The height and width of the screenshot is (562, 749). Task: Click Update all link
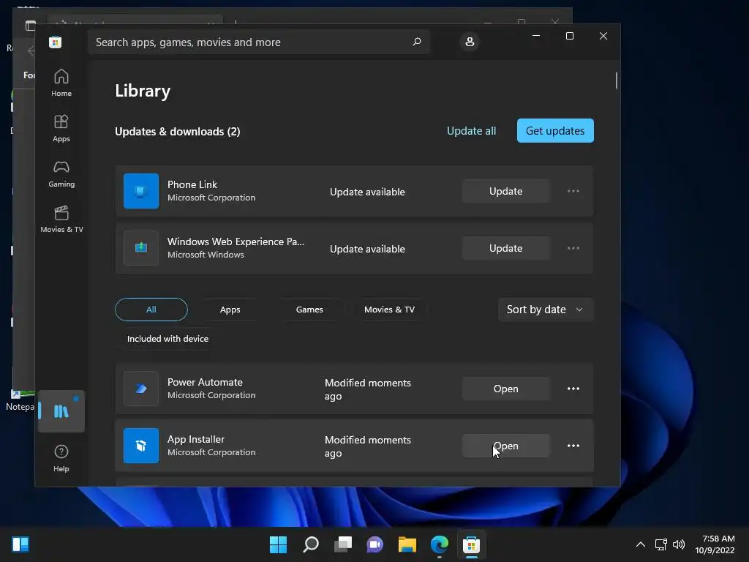(471, 130)
